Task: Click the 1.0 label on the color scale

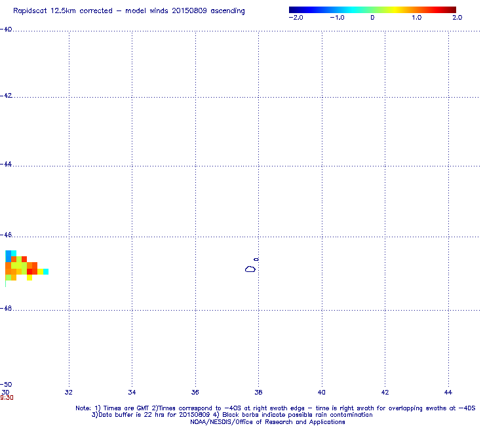Action: click(417, 18)
